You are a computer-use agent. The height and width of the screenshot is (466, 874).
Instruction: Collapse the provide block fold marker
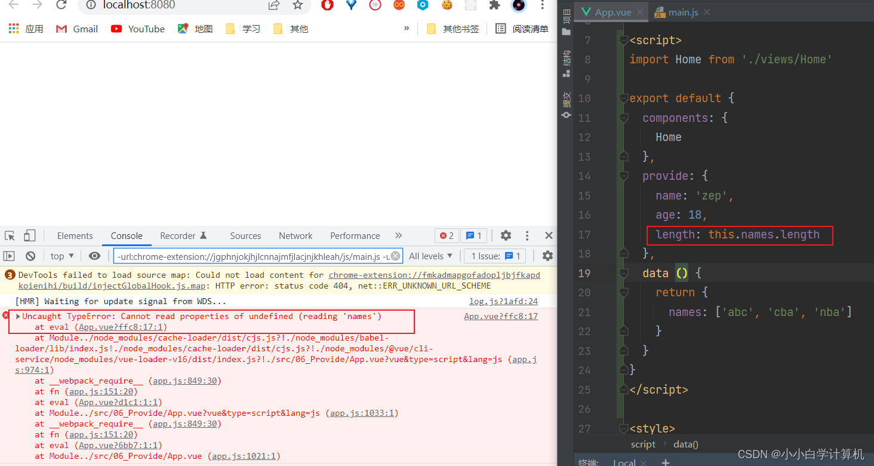[x=624, y=176]
